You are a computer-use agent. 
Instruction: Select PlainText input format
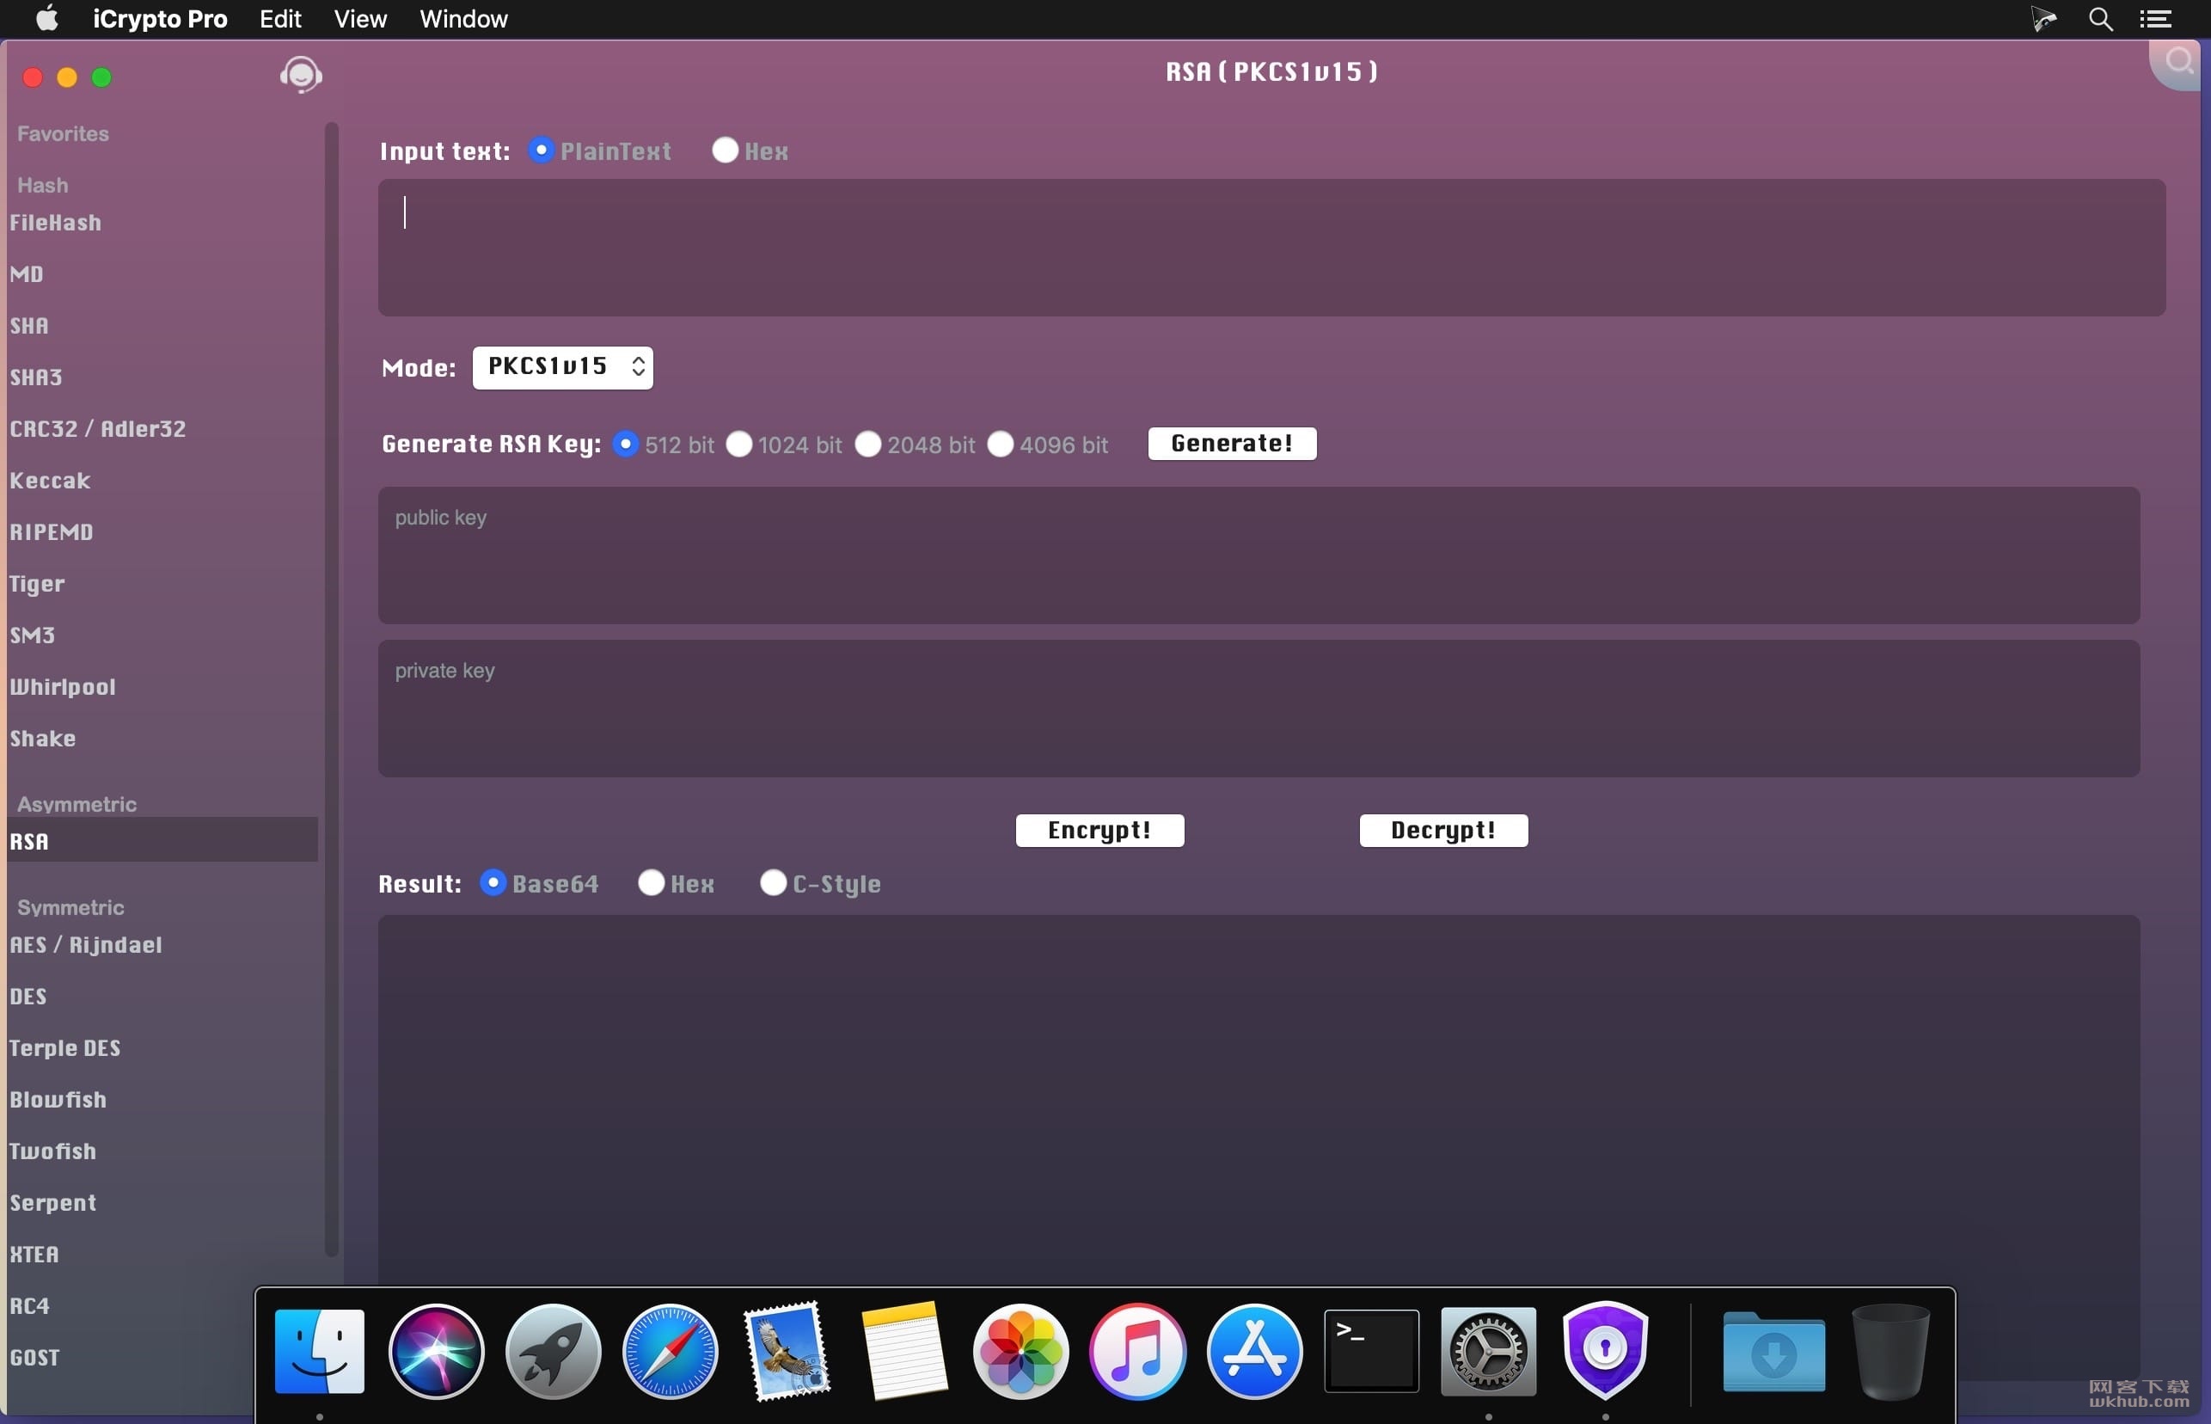(x=541, y=150)
